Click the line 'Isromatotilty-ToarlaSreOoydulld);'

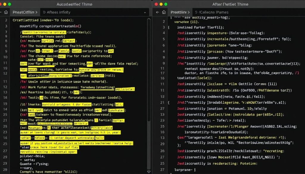[216, 132]
